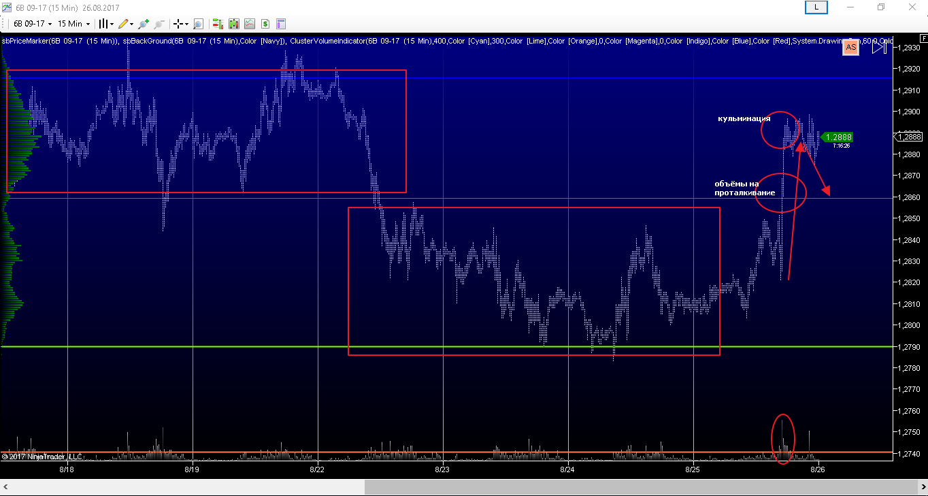Select the pencil drawing tools icon
This screenshot has height=496, width=928.
[x=123, y=24]
